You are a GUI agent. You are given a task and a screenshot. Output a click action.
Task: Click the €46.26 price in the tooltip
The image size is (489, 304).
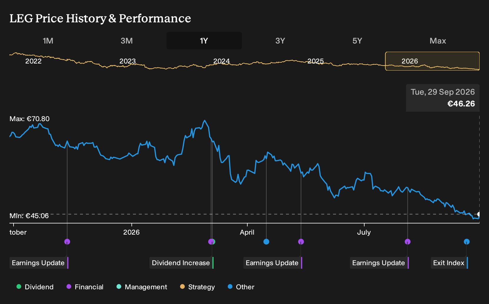pos(461,103)
